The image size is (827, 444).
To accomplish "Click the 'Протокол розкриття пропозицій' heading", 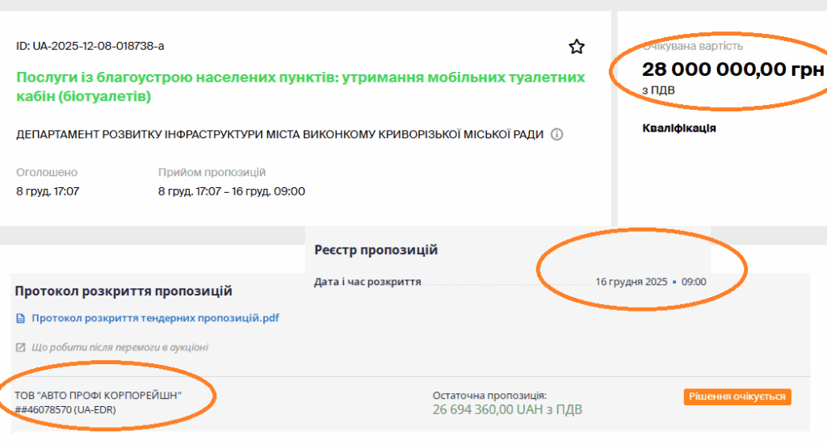I will coord(124,291).
